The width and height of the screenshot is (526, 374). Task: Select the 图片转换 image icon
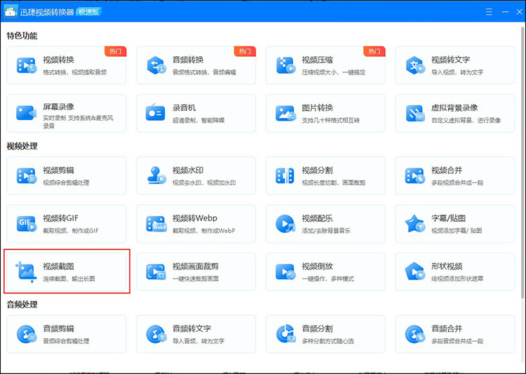(x=285, y=113)
